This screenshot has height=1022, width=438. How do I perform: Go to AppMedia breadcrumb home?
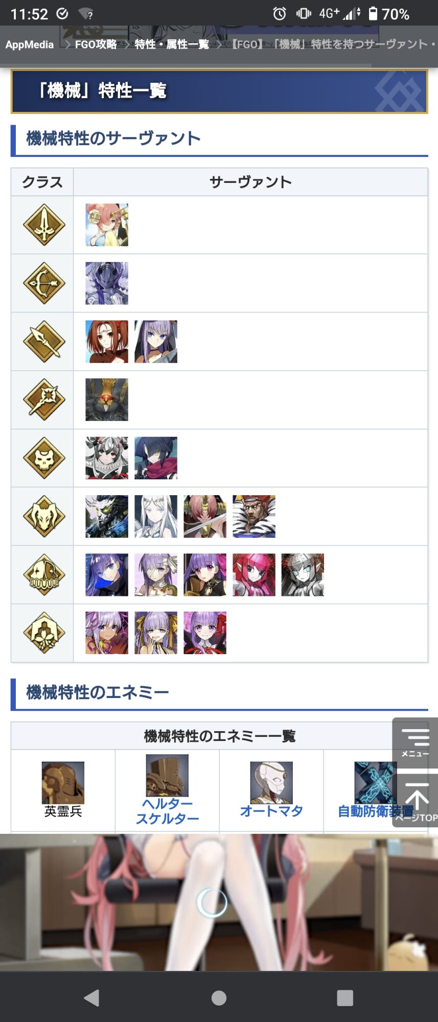tap(30, 44)
